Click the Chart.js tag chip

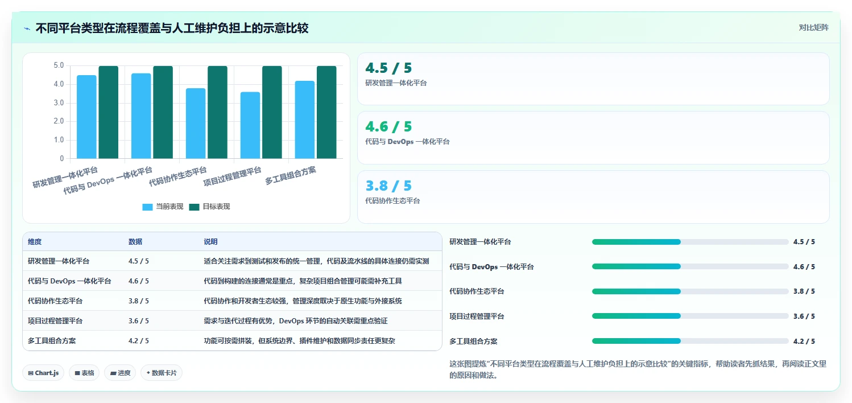(44, 373)
